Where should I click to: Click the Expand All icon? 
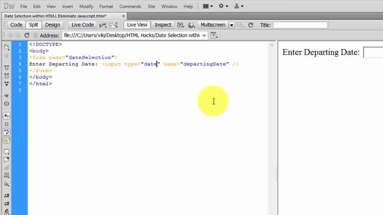tap(7, 84)
